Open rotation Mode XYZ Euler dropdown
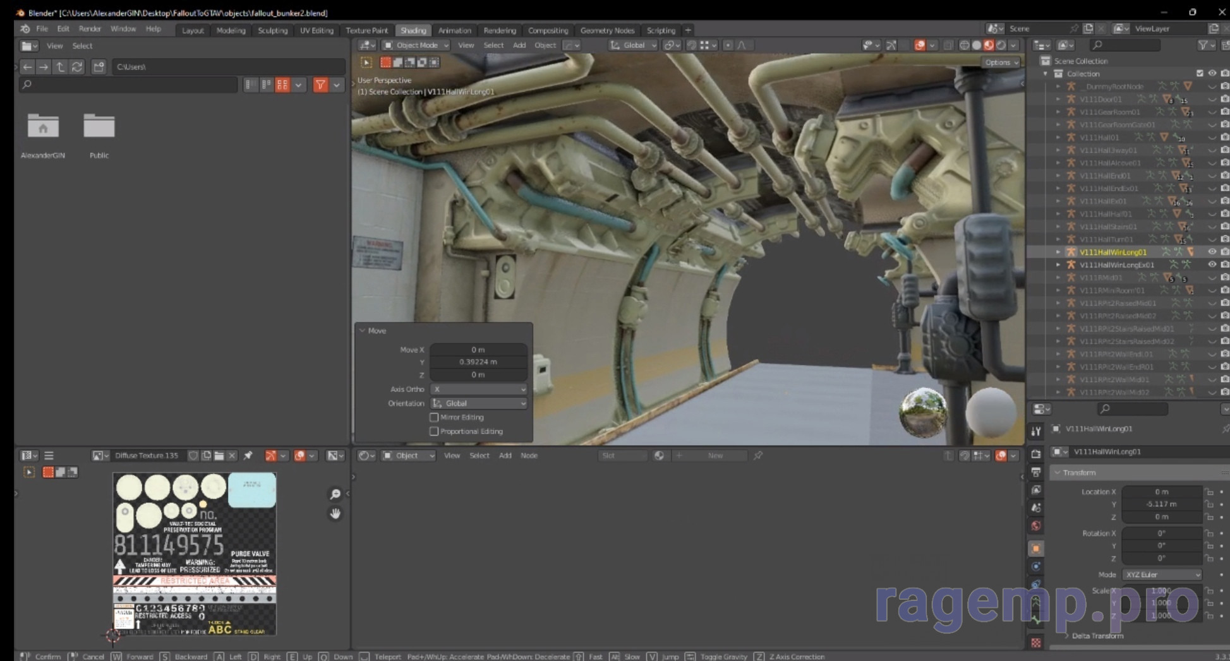1230x661 pixels. tap(1162, 575)
